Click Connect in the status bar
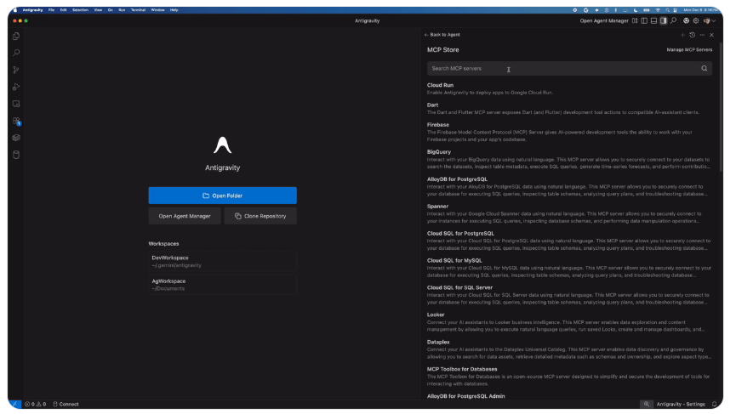736x414 pixels. (66, 404)
